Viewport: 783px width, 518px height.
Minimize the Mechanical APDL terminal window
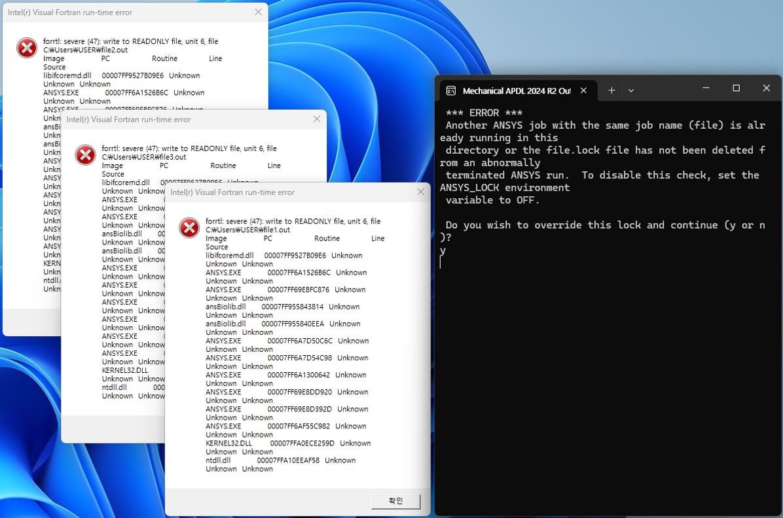pos(706,88)
